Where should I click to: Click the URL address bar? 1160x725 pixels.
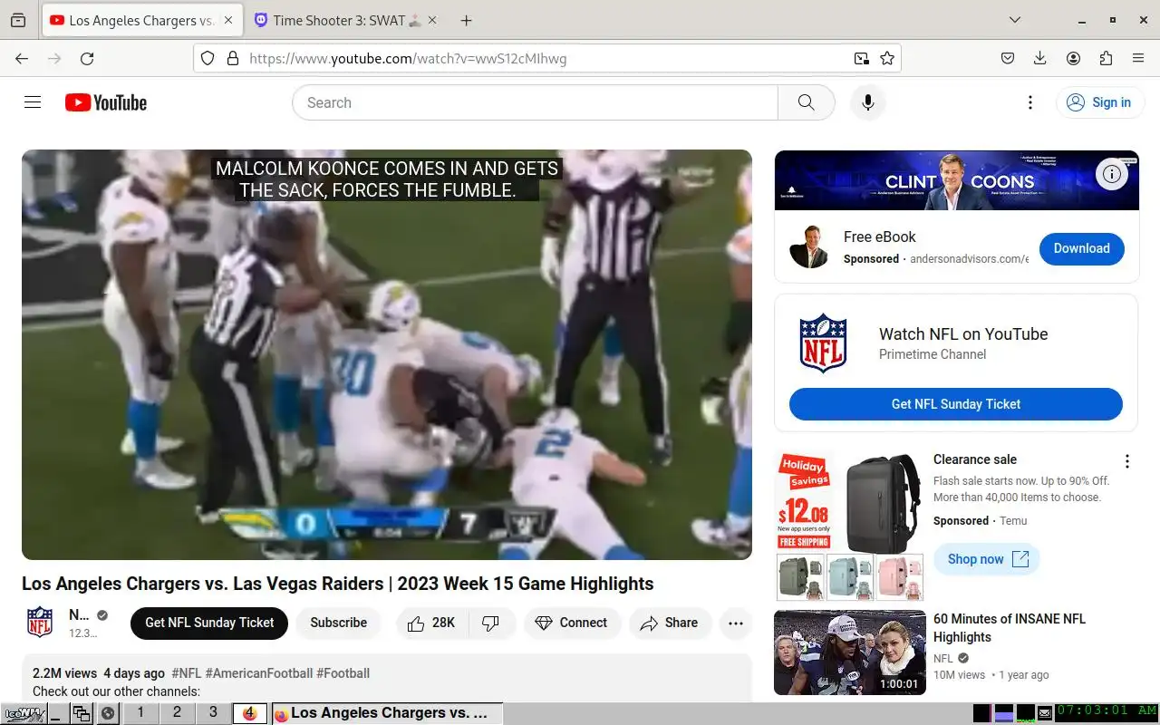click(546, 58)
